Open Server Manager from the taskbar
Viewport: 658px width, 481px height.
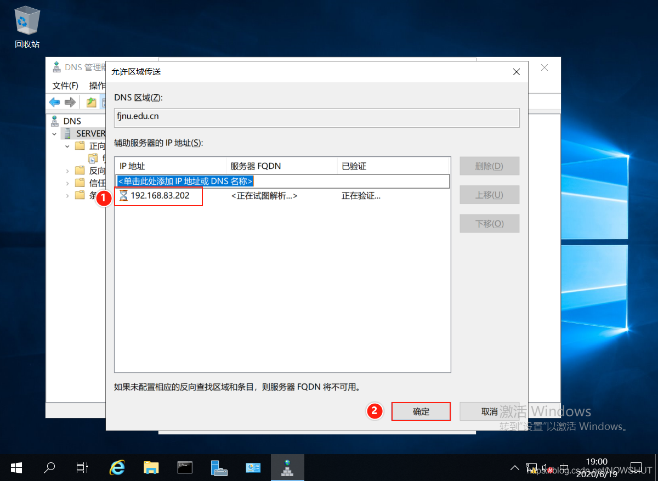point(219,467)
